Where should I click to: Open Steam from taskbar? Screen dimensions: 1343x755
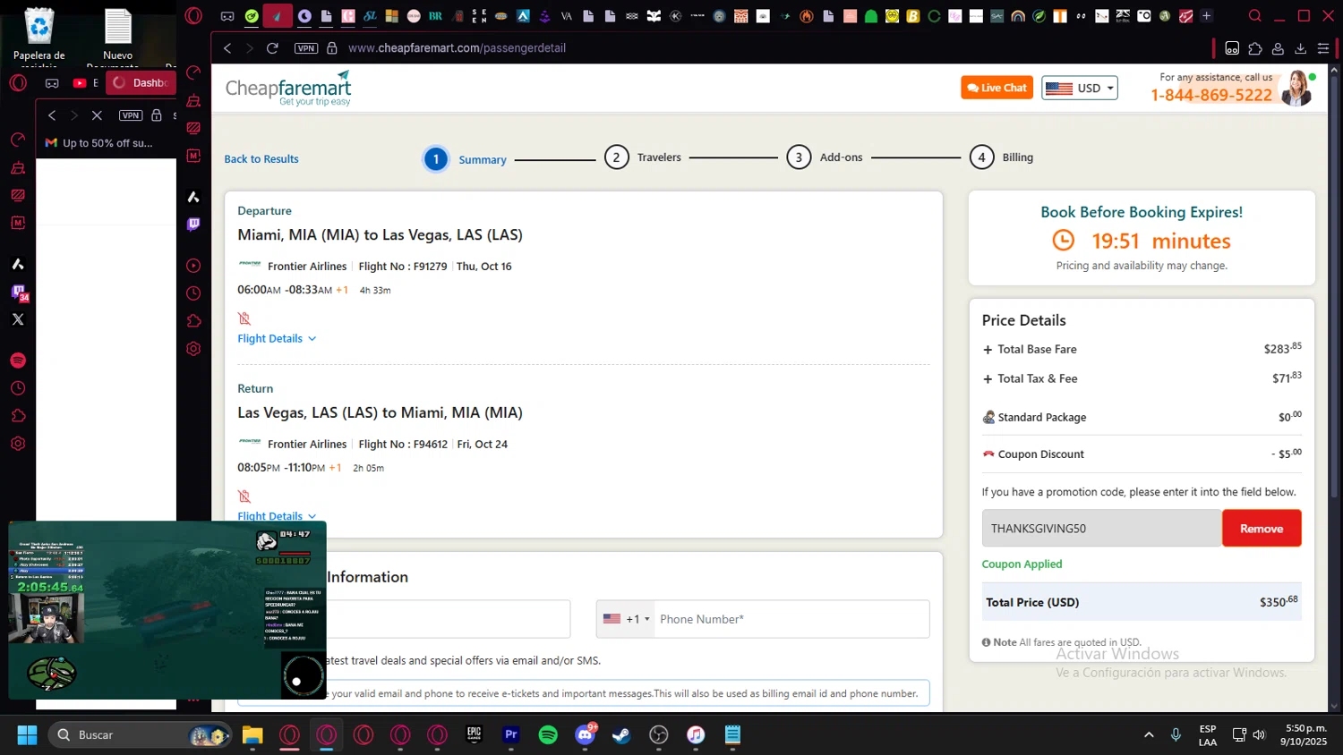click(621, 735)
